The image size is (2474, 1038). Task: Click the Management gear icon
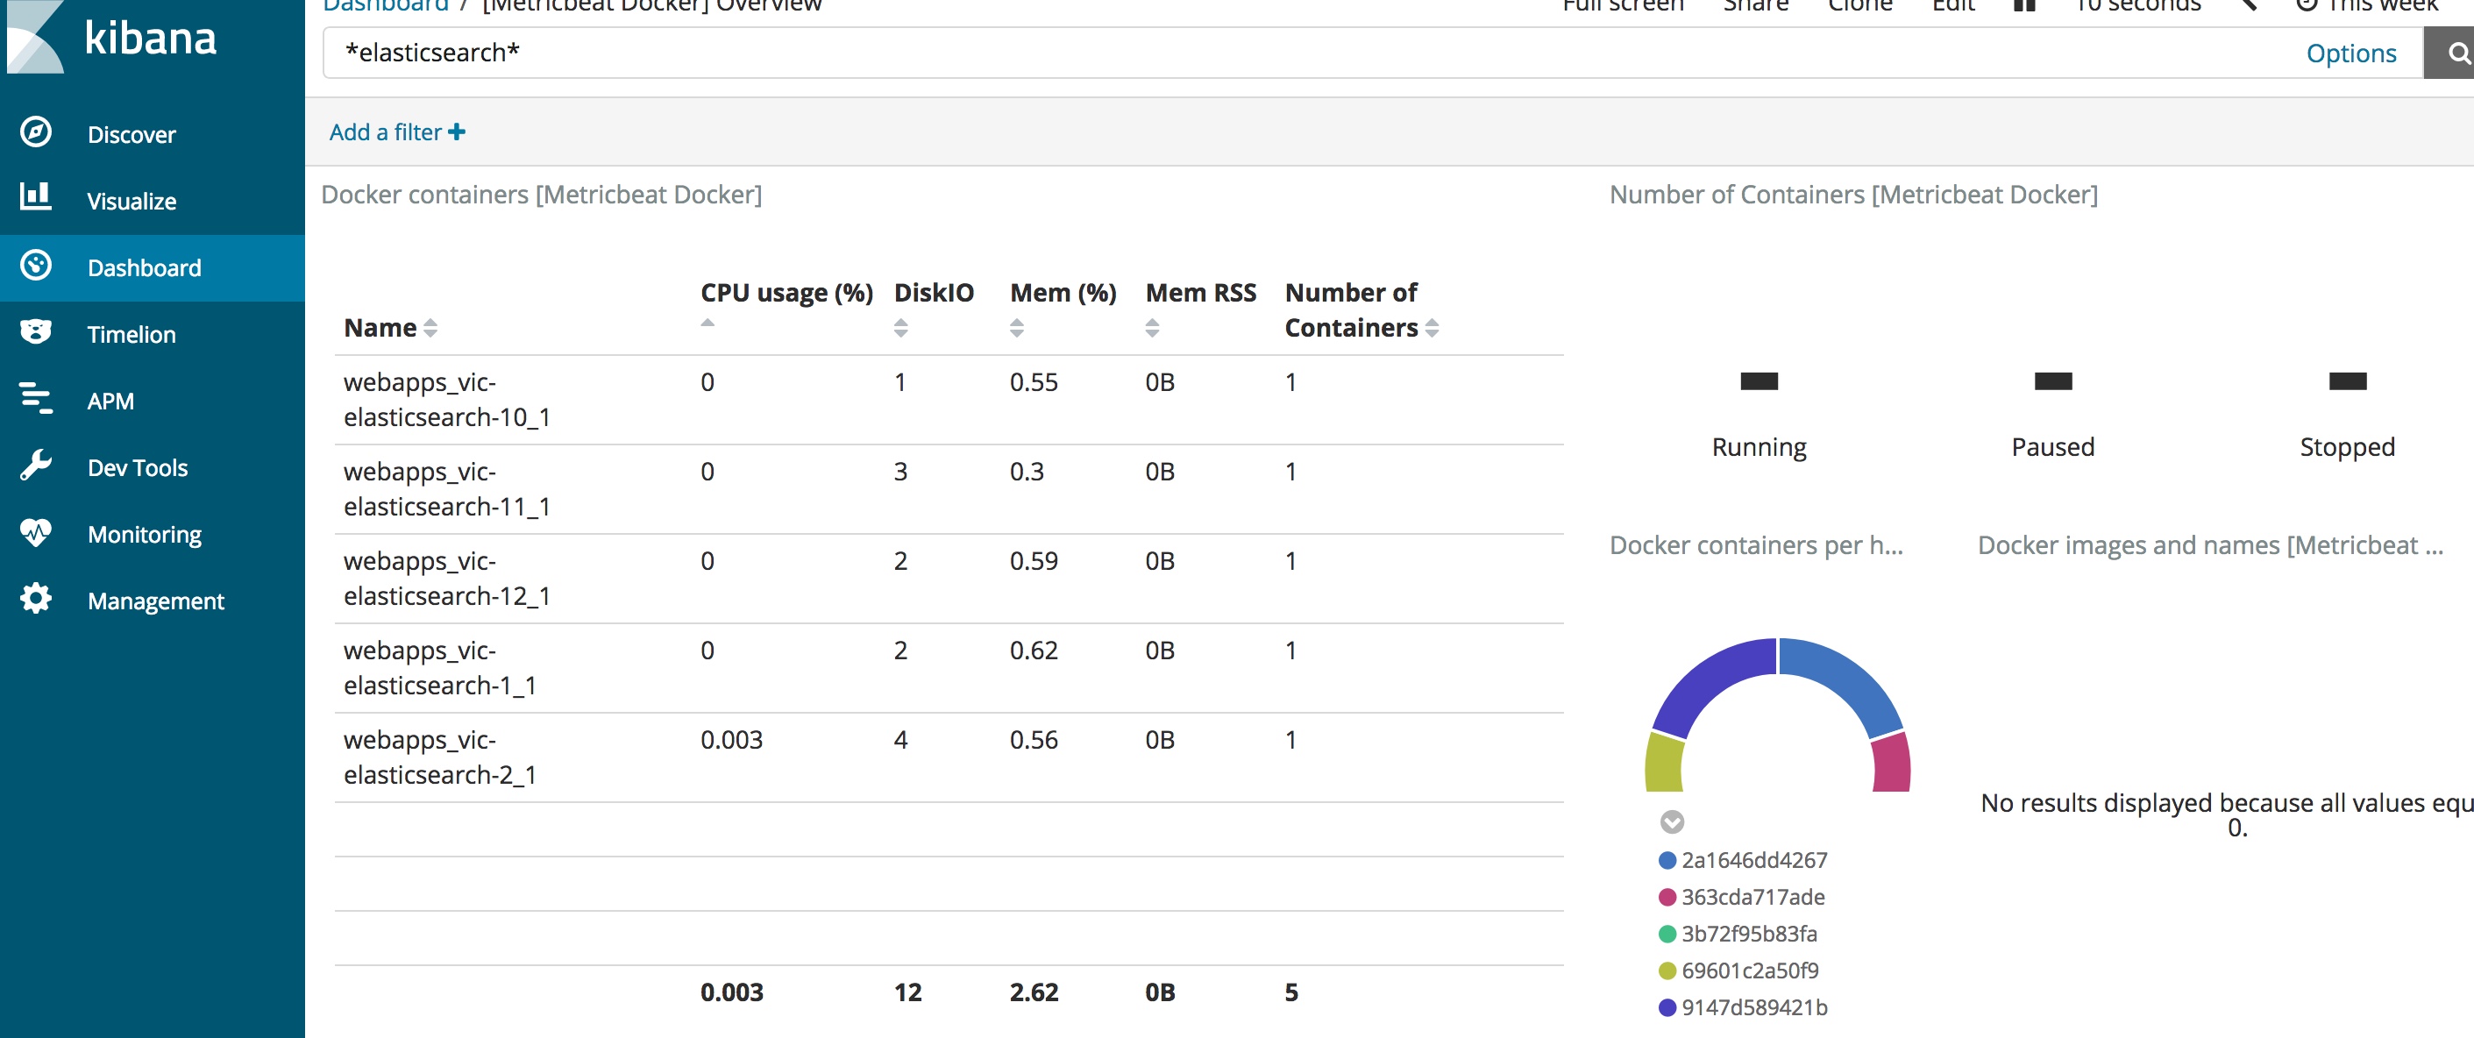tap(36, 598)
